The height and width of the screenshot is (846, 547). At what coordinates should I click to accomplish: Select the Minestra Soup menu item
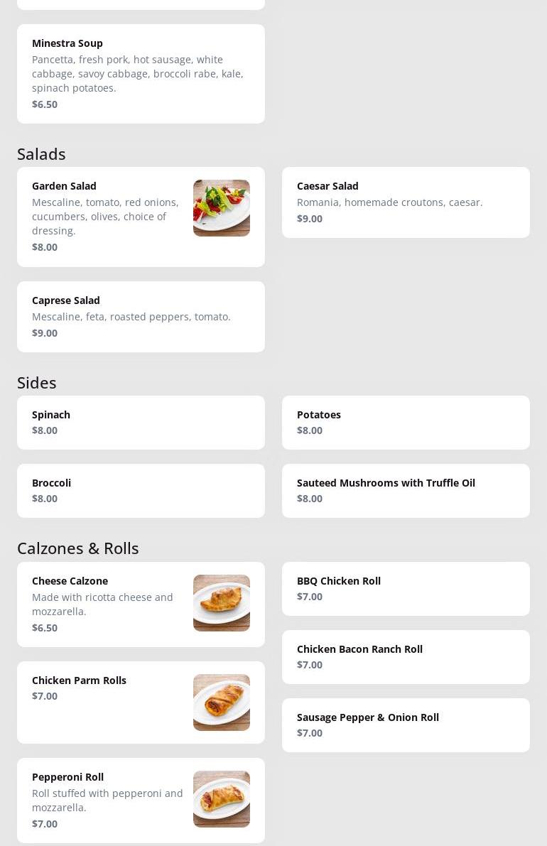point(141,74)
